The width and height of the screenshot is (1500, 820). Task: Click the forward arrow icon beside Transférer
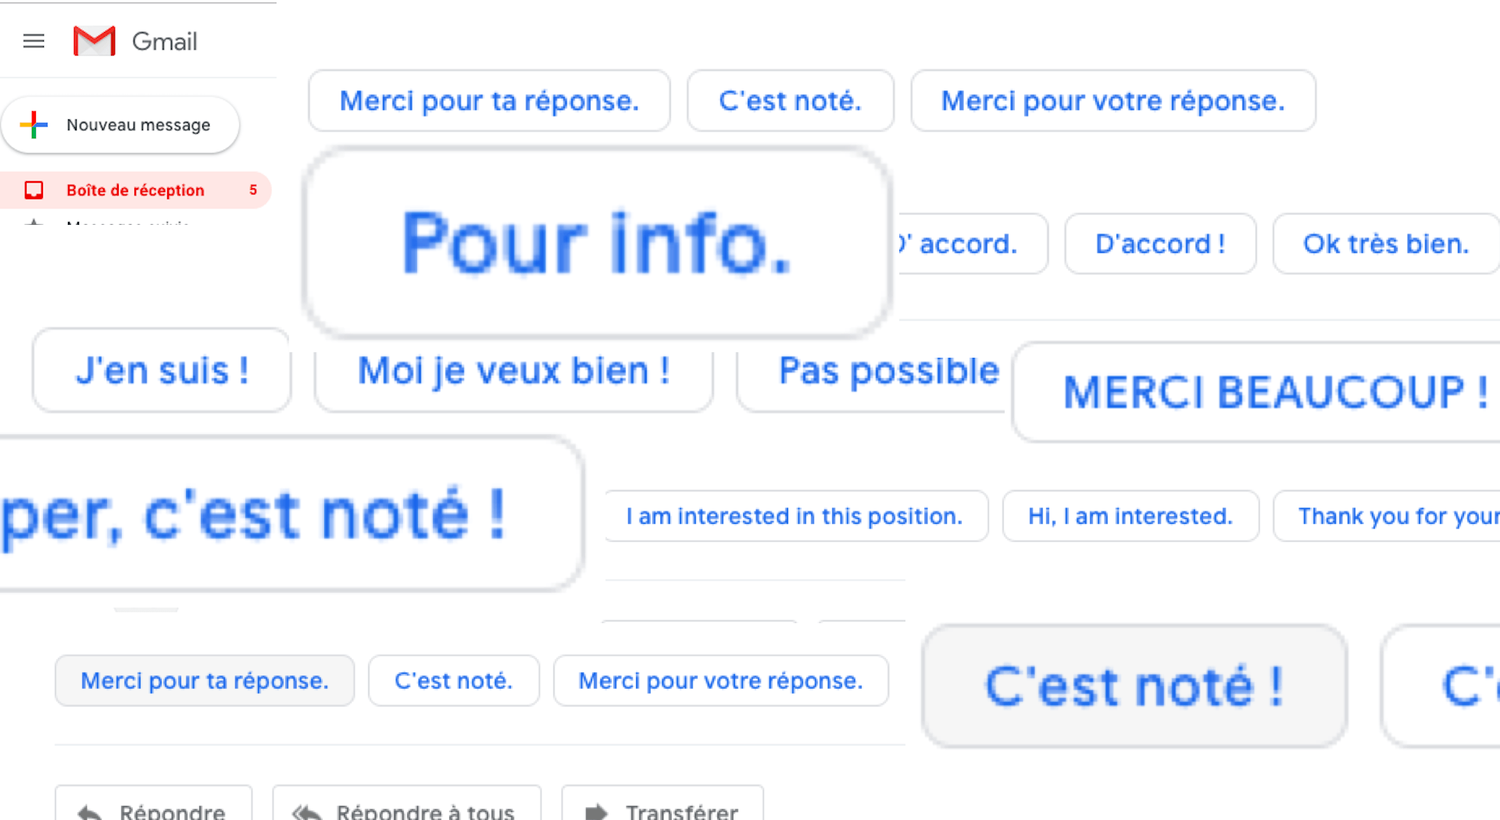click(x=596, y=812)
